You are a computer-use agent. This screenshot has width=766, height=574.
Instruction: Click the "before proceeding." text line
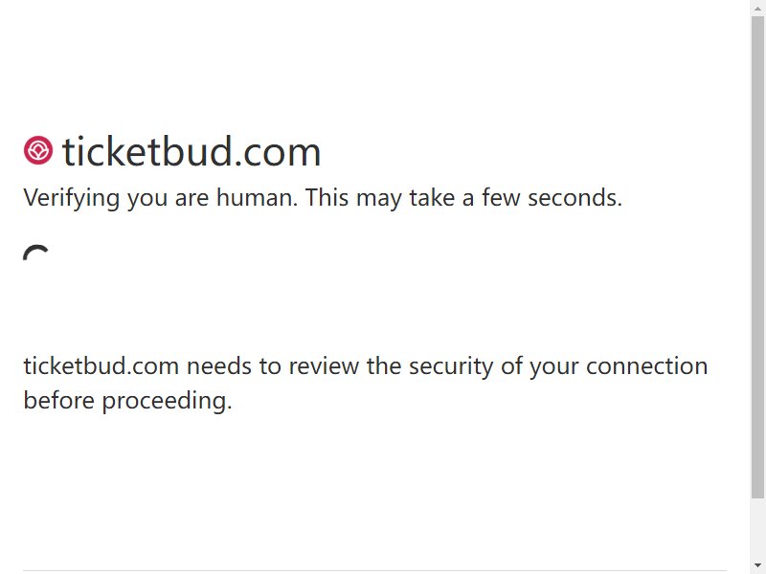click(127, 401)
